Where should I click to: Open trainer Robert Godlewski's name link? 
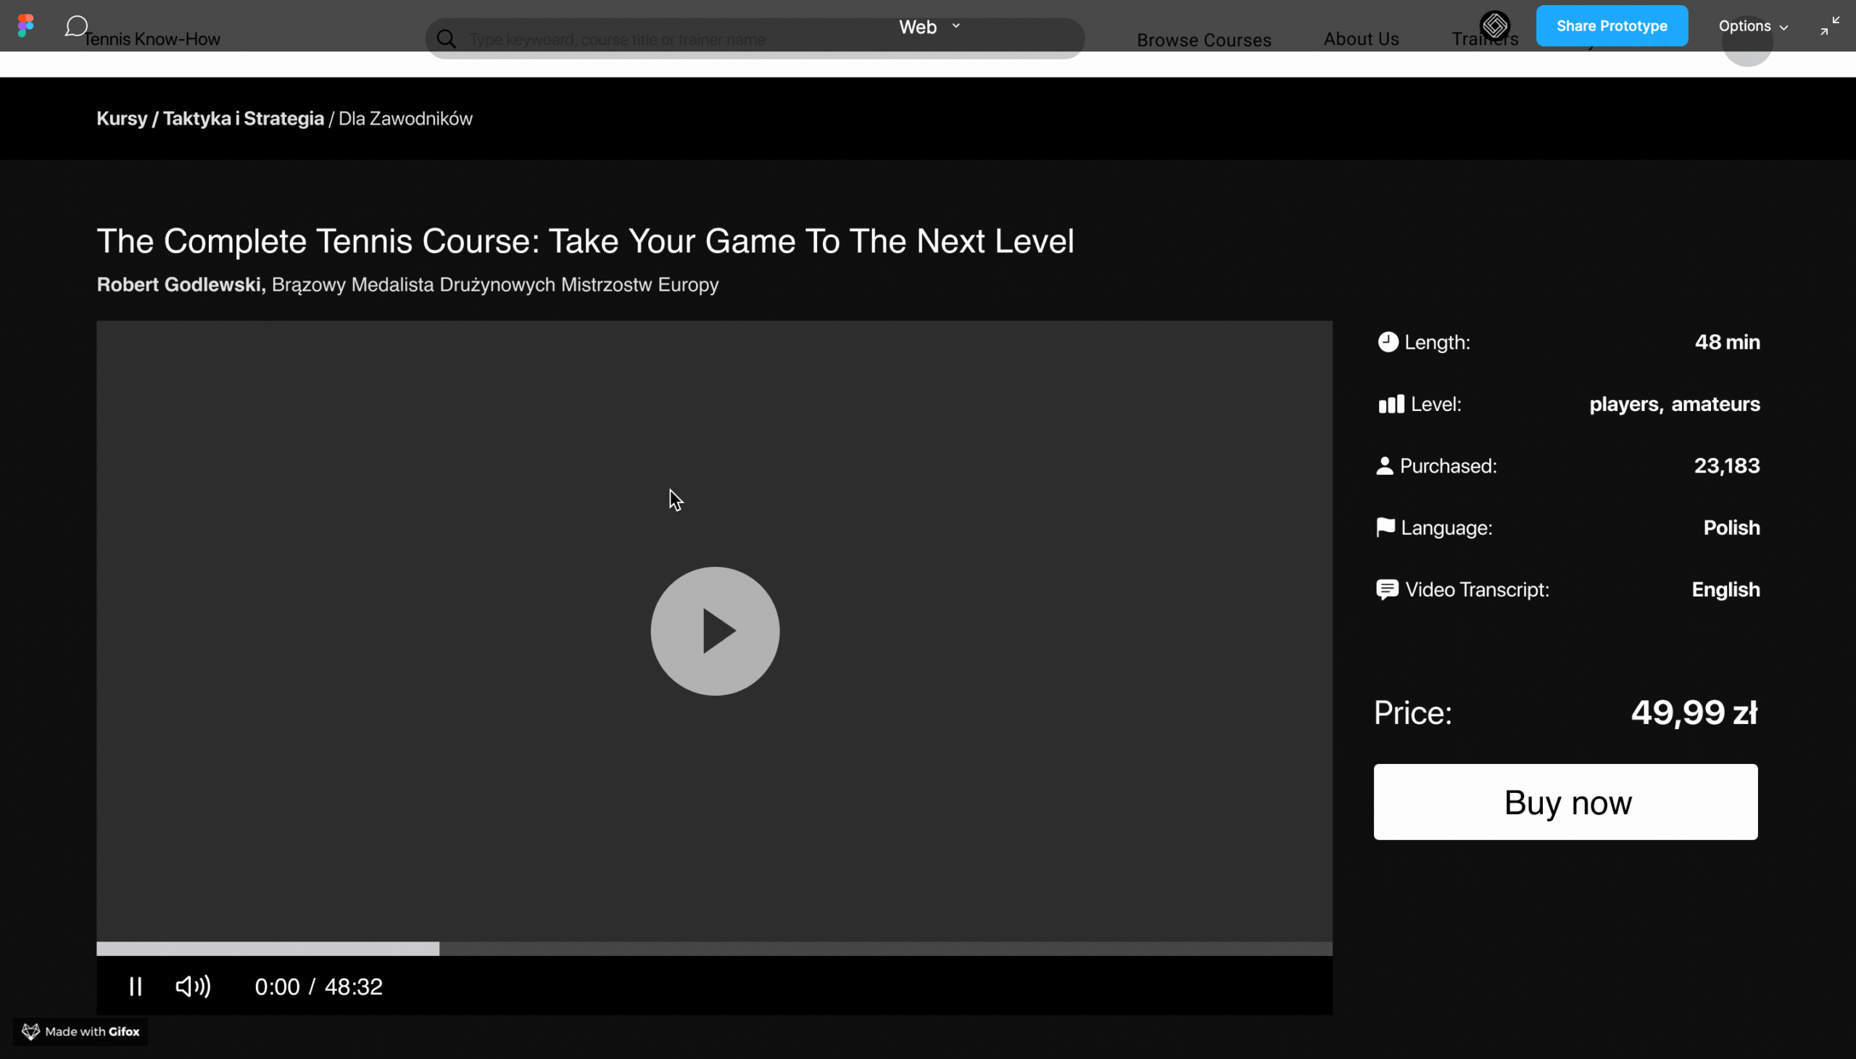click(x=181, y=284)
